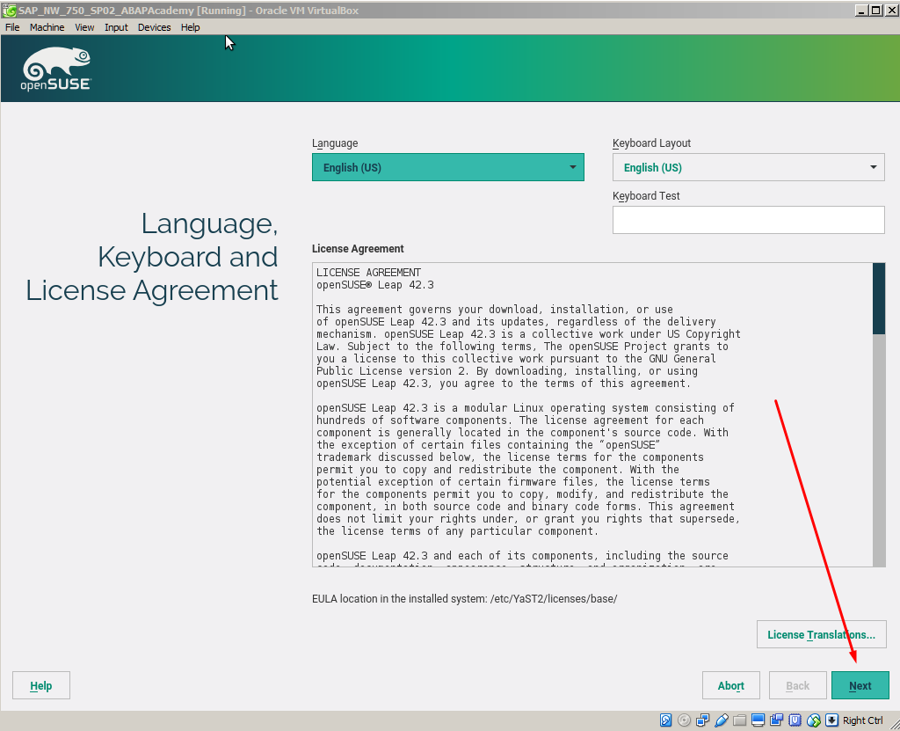This screenshot has width=900, height=731.
Task: Minimize the VirtualBox window
Action: (x=861, y=11)
